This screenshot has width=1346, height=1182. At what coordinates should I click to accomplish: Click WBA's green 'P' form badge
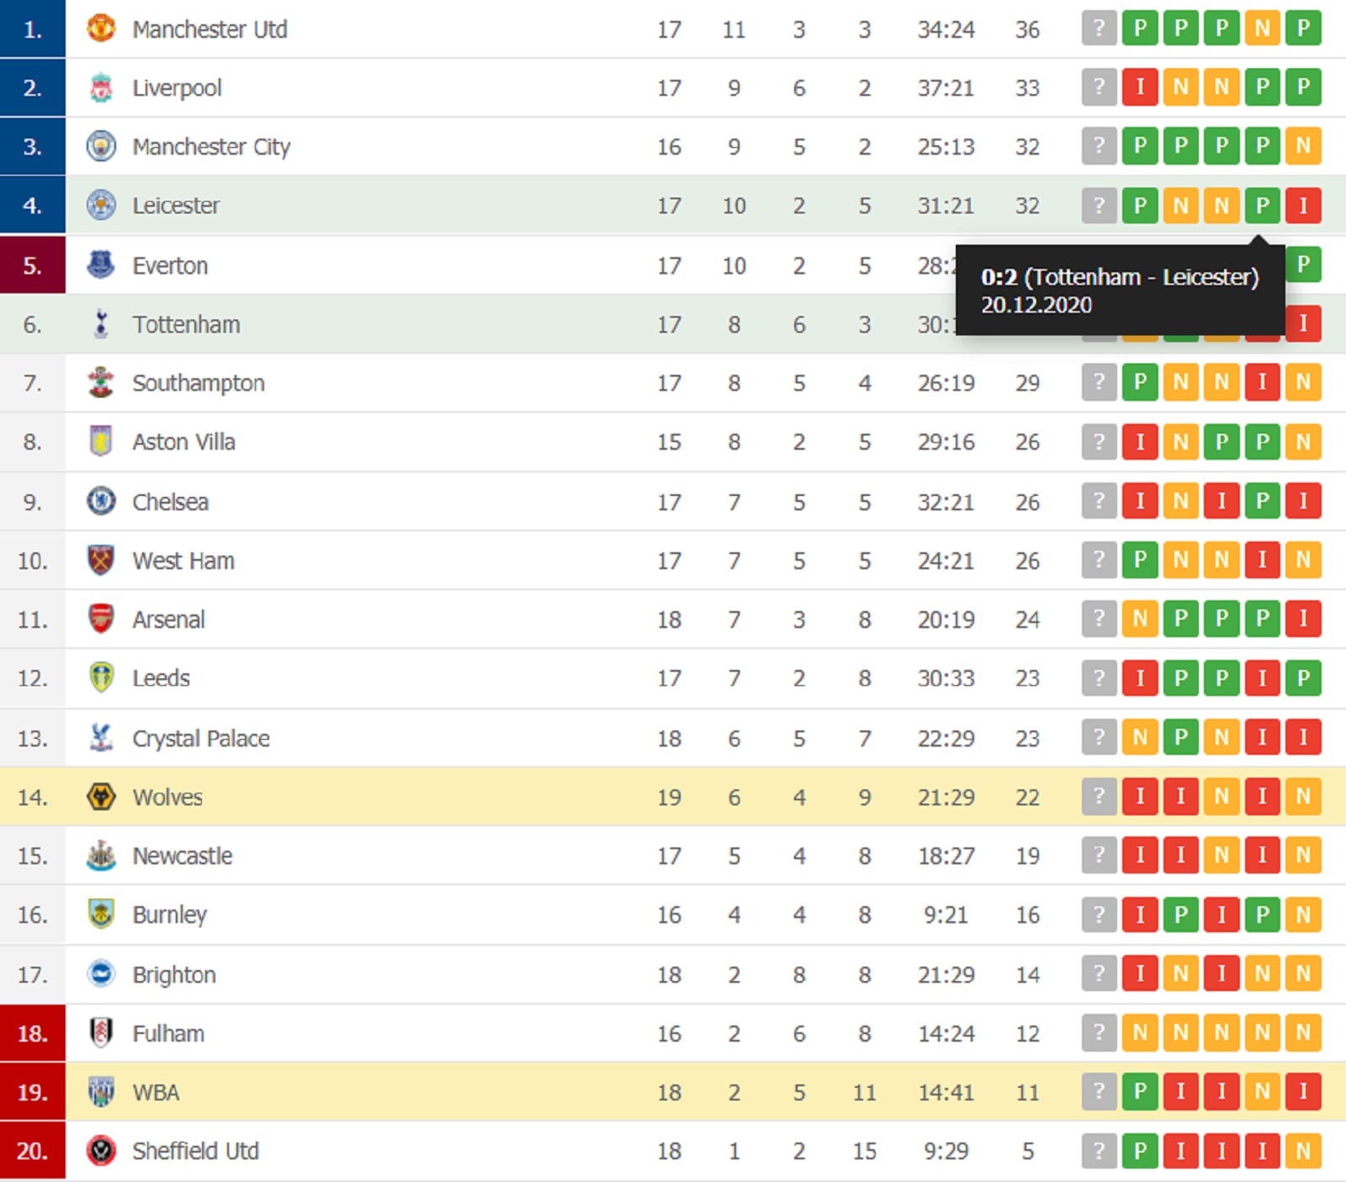[x=1140, y=1091]
